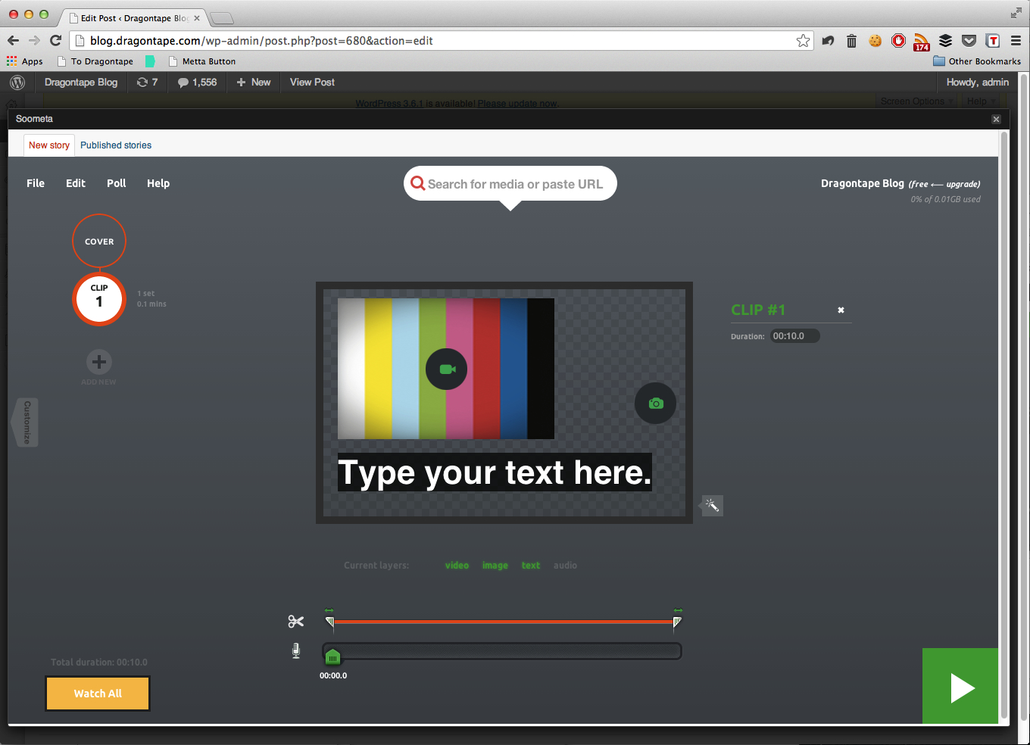Expand the Customize side panel
This screenshot has width=1030, height=745.
25,422
